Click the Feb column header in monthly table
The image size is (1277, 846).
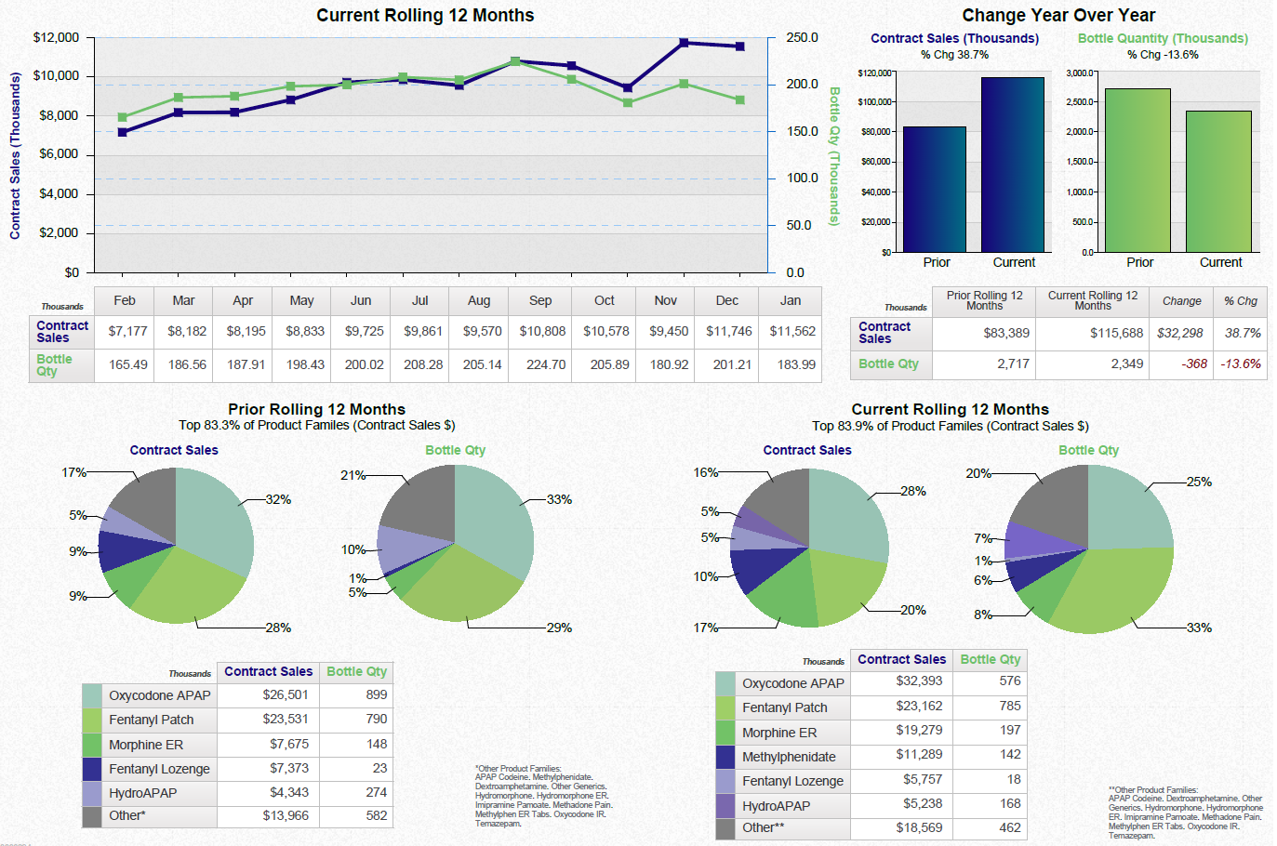[124, 300]
